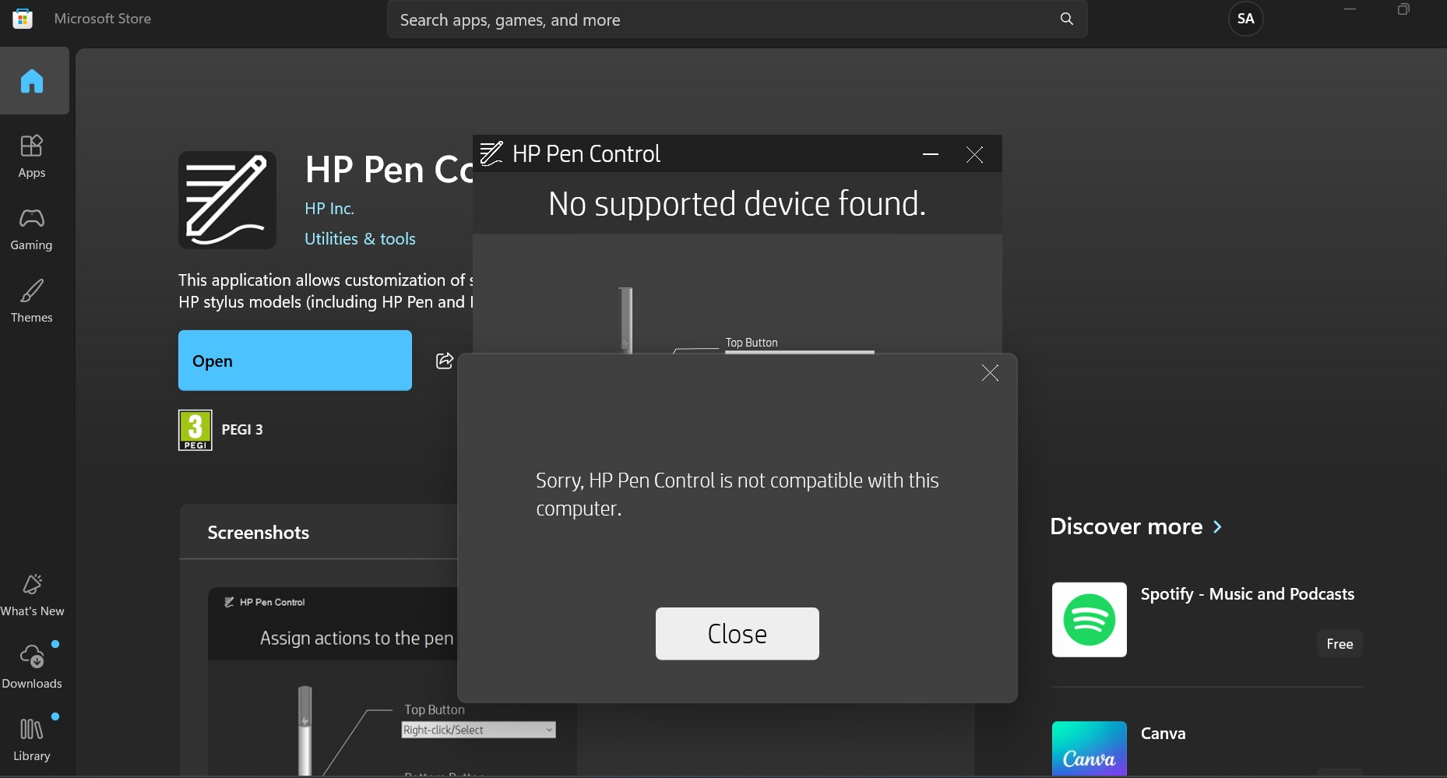Click the search magnifier icon
Viewport: 1447px width, 778px height.
point(1067,19)
